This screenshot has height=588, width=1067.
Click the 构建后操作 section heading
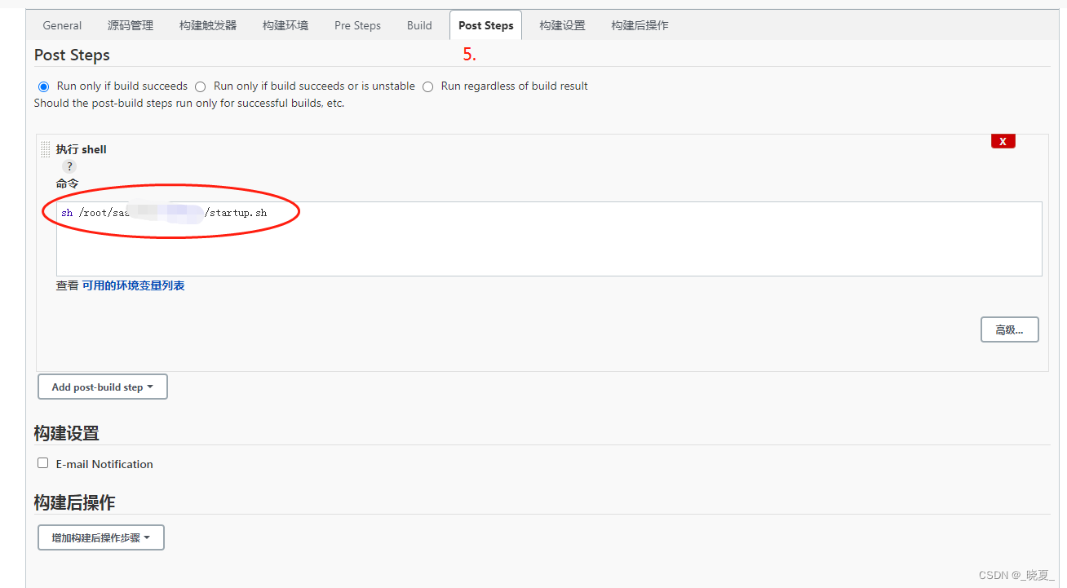(x=74, y=502)
